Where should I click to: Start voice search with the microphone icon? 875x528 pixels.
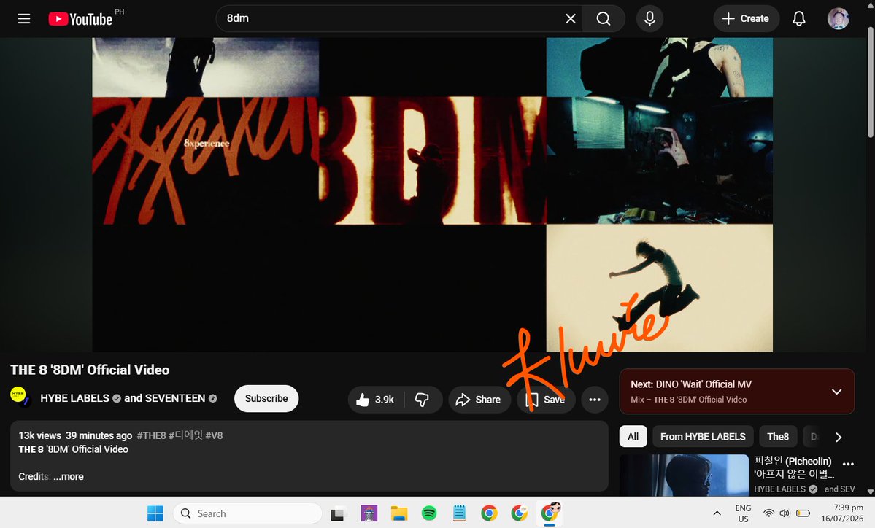[649, 18]
